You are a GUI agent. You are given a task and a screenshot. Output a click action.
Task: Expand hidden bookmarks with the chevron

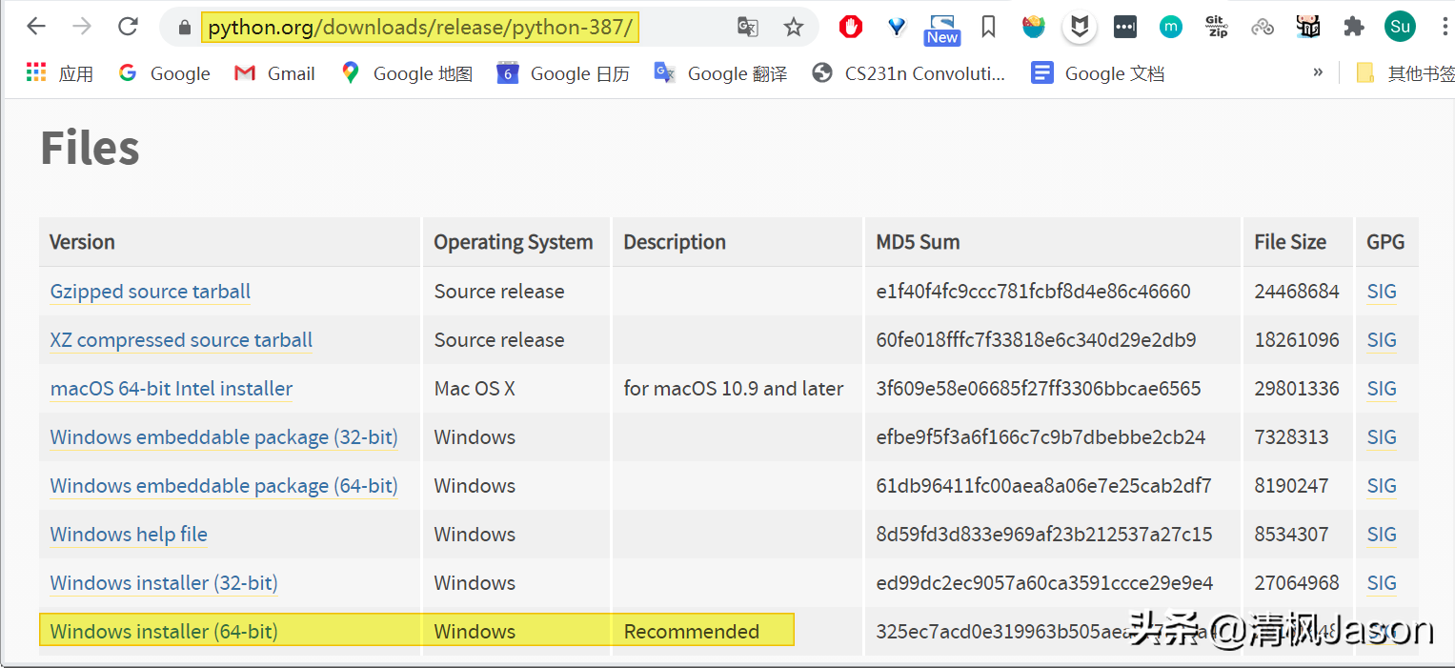point(1318,72)
